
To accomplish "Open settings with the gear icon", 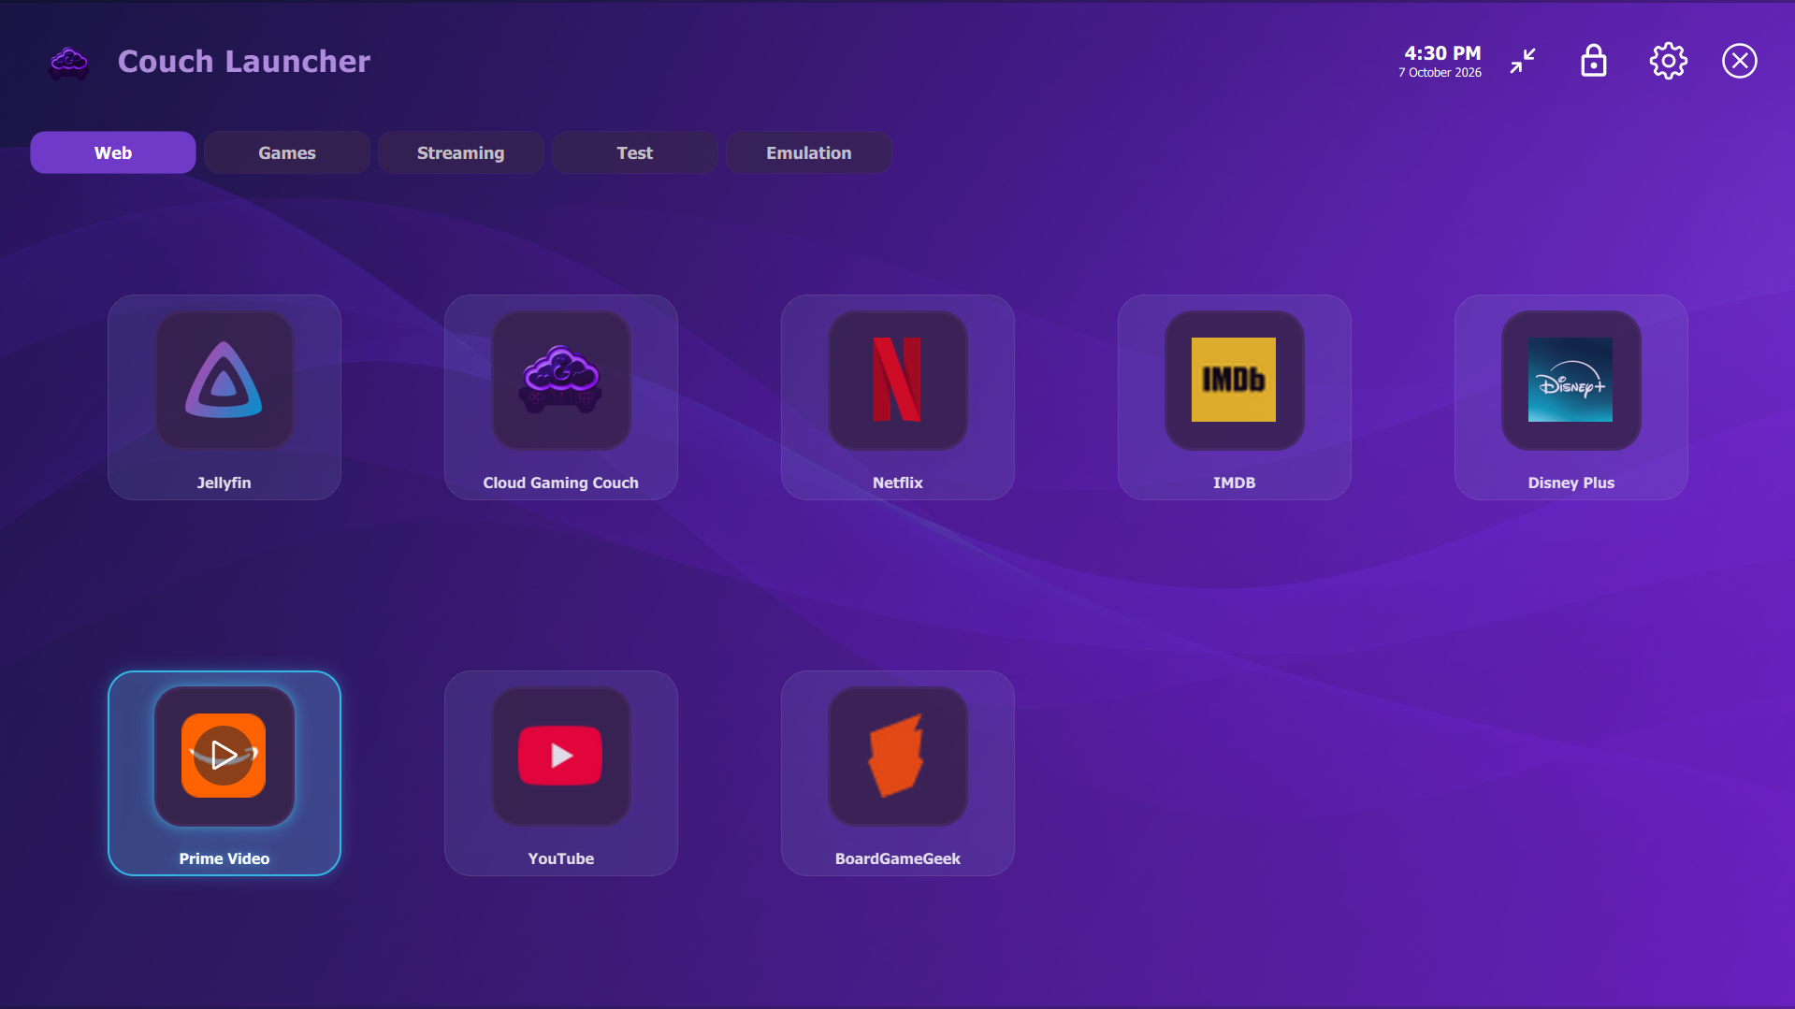I will [1668, 61].
